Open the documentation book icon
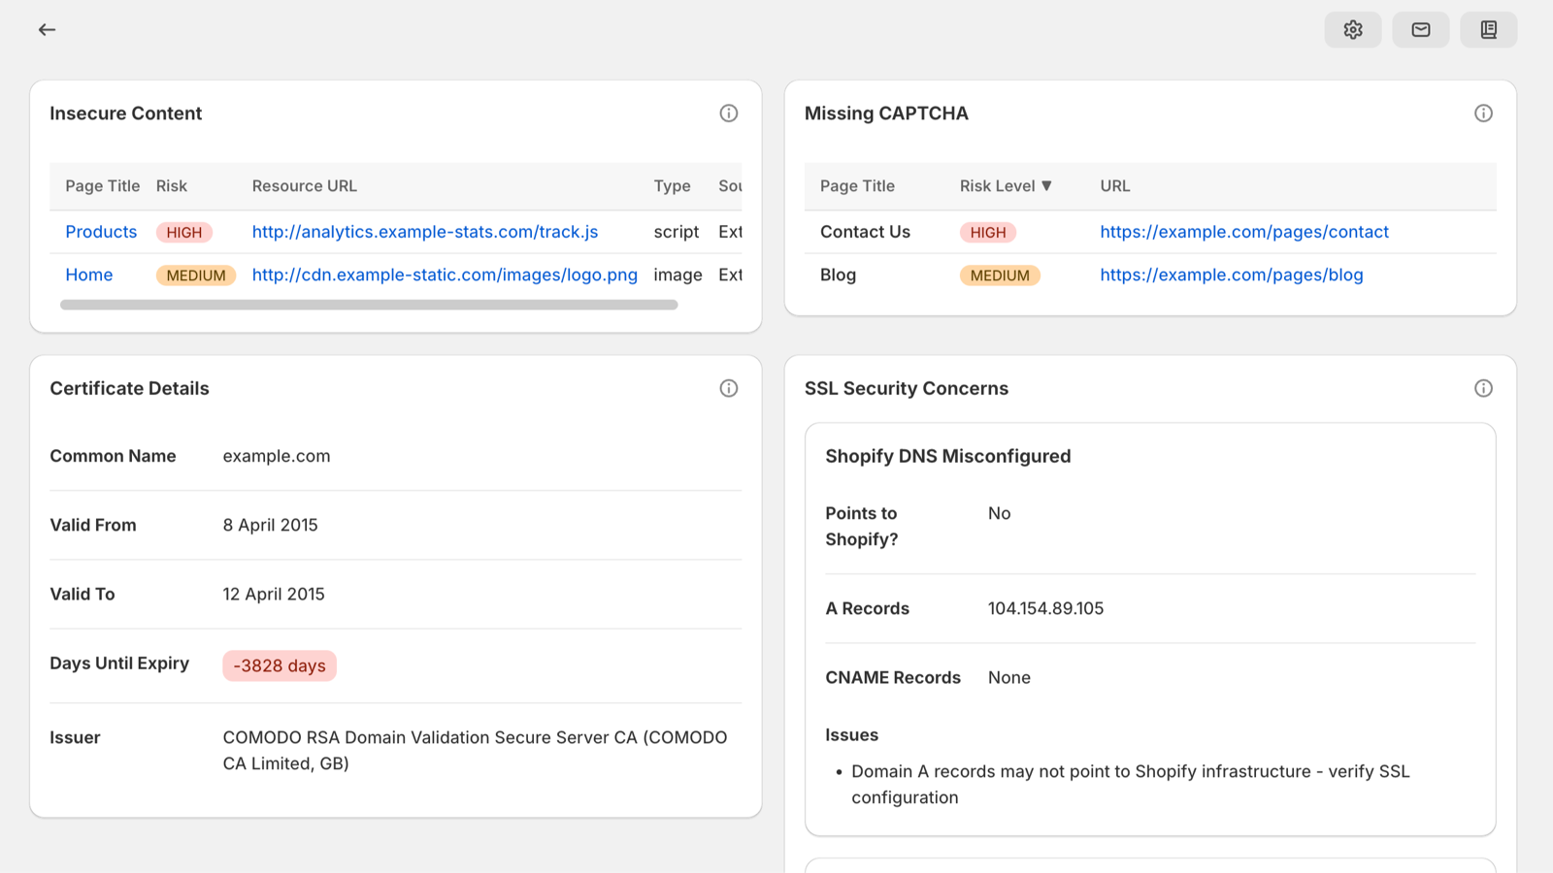The width and height of the screenshot is (1553, 873). click(x=1488, y=30)
